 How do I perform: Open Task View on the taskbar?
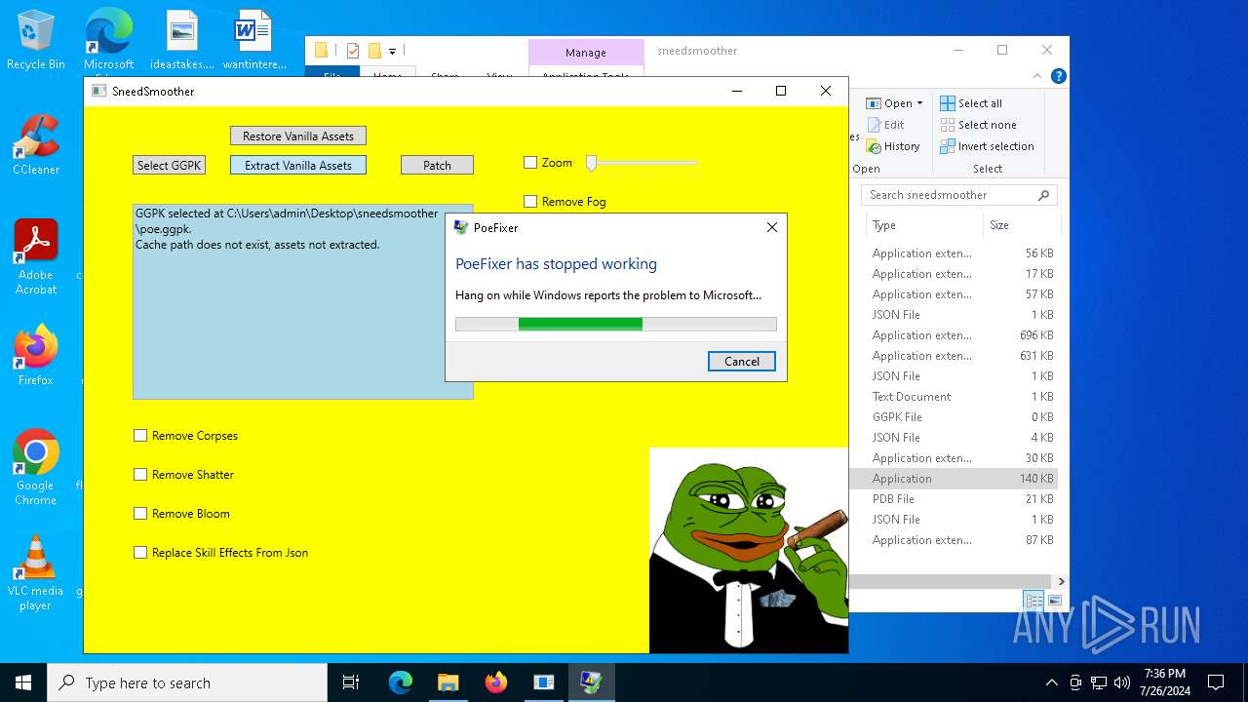[x=351, y=682]
